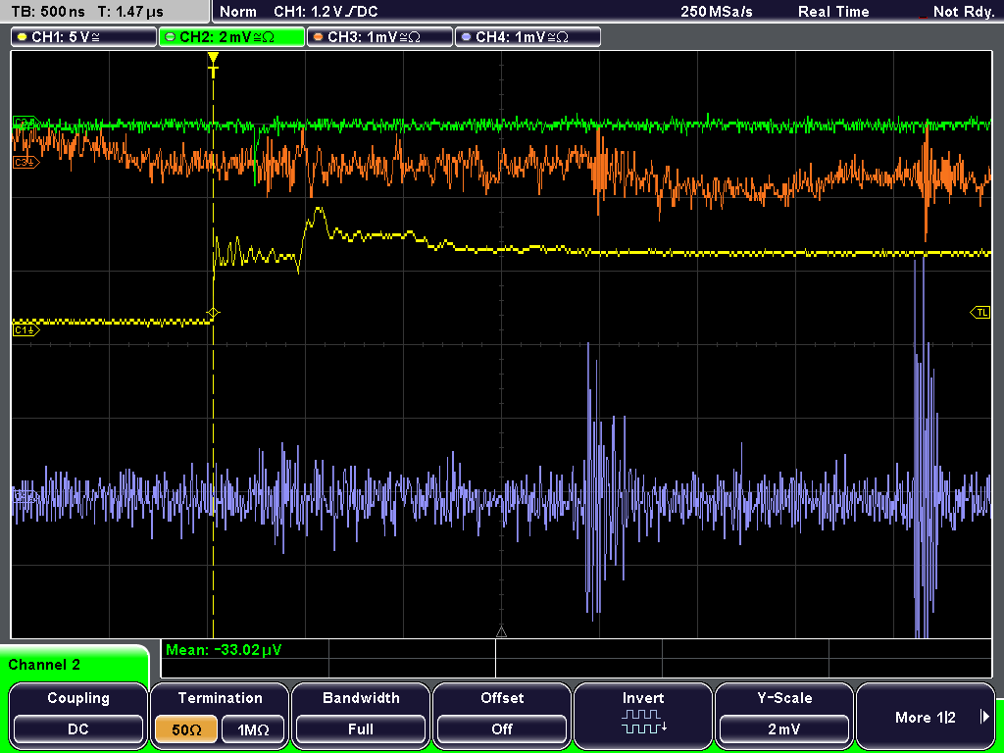
Task: Select the CH2: 2 mV channel tab
Action: tap(231, 37)
